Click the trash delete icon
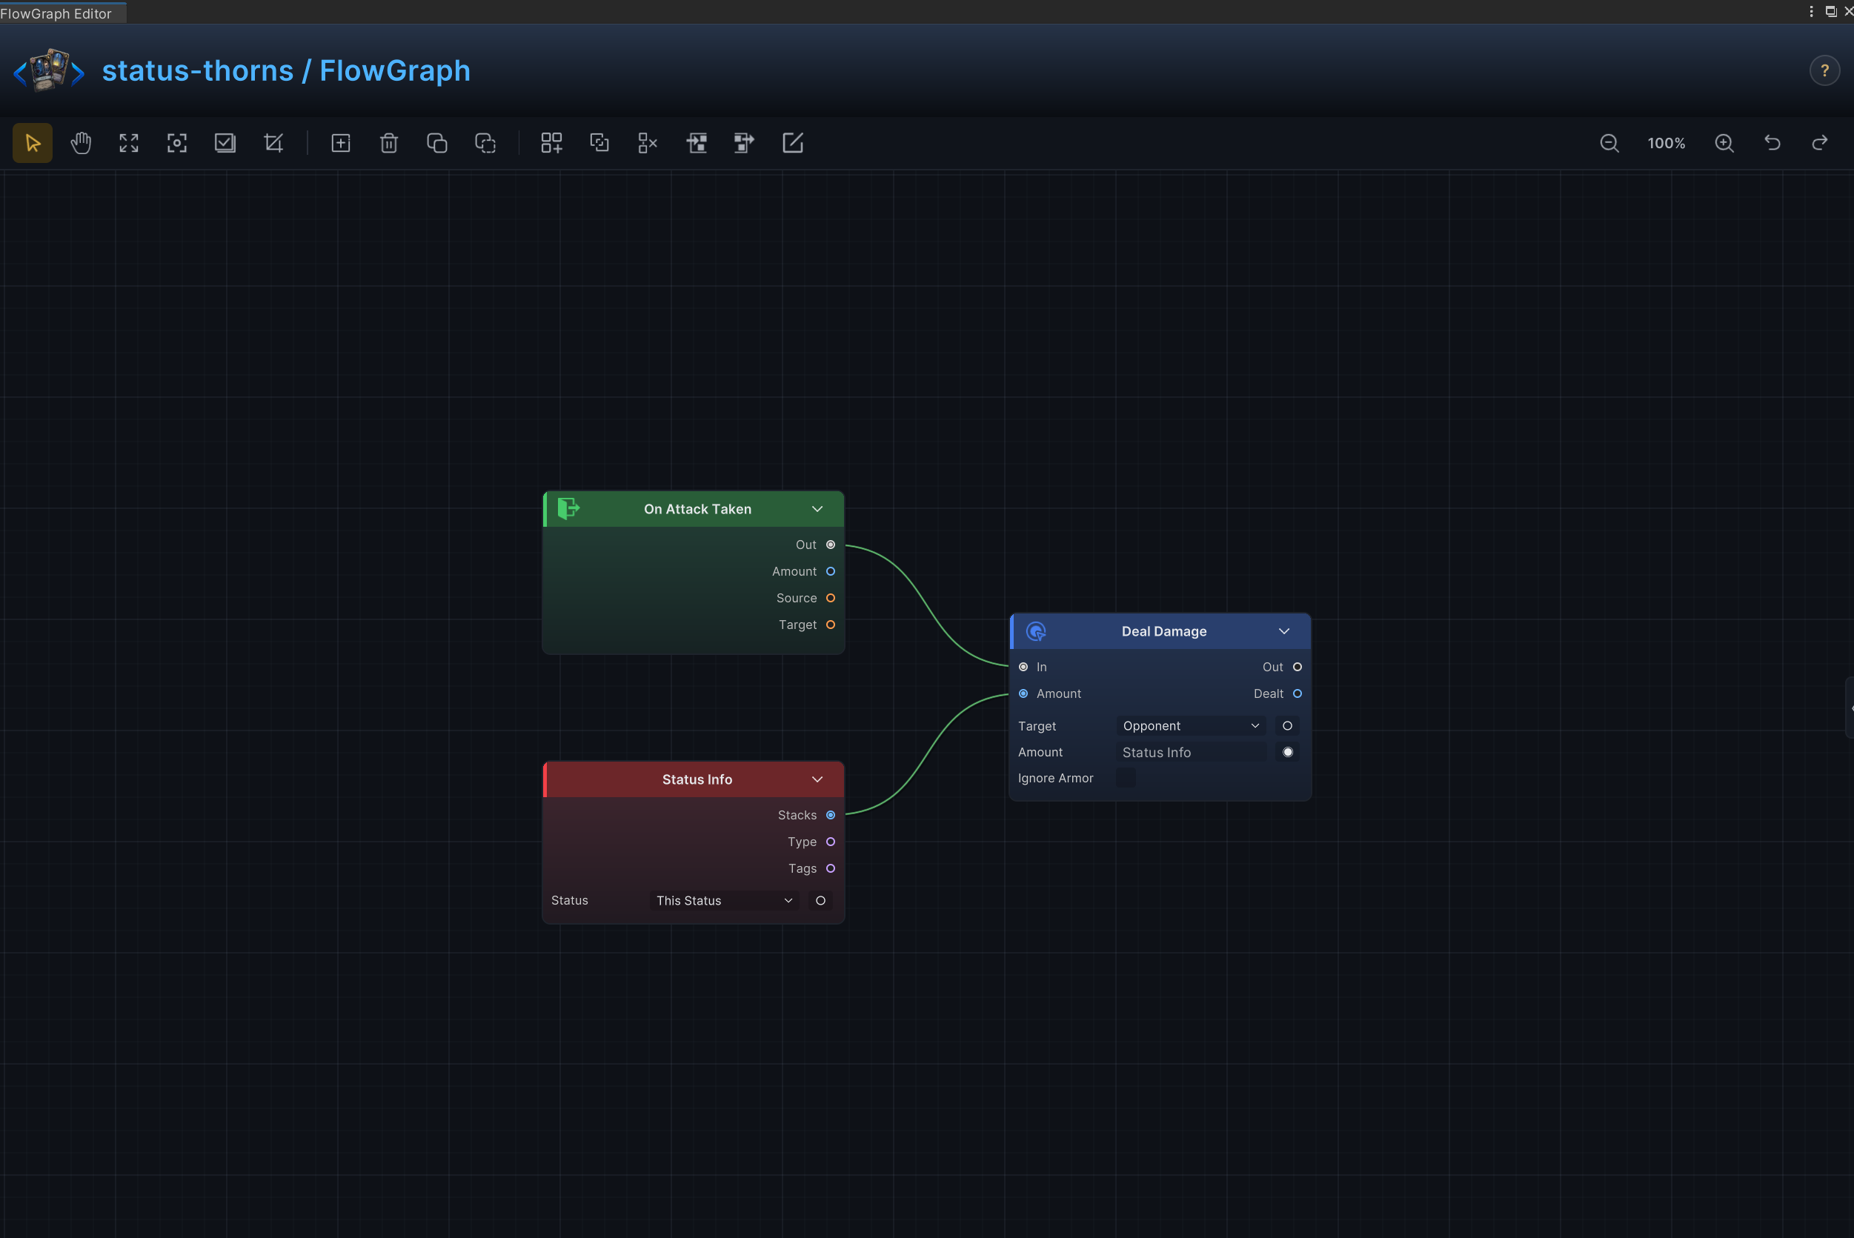Screen dimensions: 1854x1238 pyautogui.click(x=388, y=143)
